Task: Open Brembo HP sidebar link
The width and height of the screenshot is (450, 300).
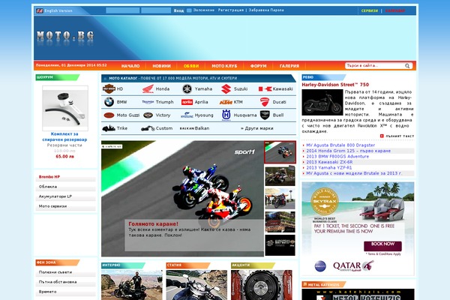Action: pyautogui.click(x=49, y=177)
